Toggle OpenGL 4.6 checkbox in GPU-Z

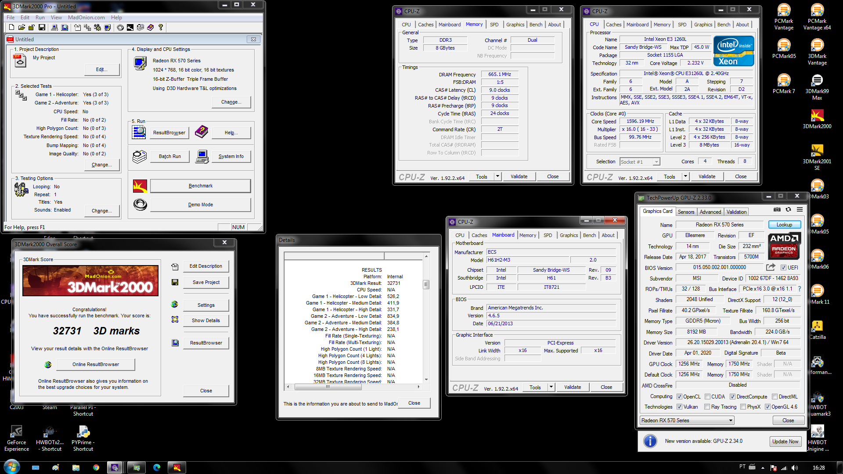point(767,407)
